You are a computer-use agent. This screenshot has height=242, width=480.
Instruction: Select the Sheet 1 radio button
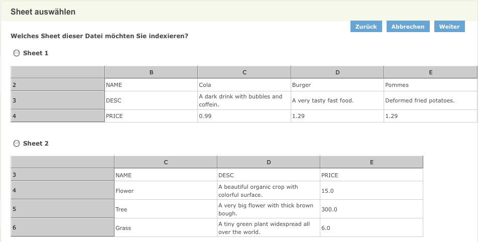[x=17, y=53]
